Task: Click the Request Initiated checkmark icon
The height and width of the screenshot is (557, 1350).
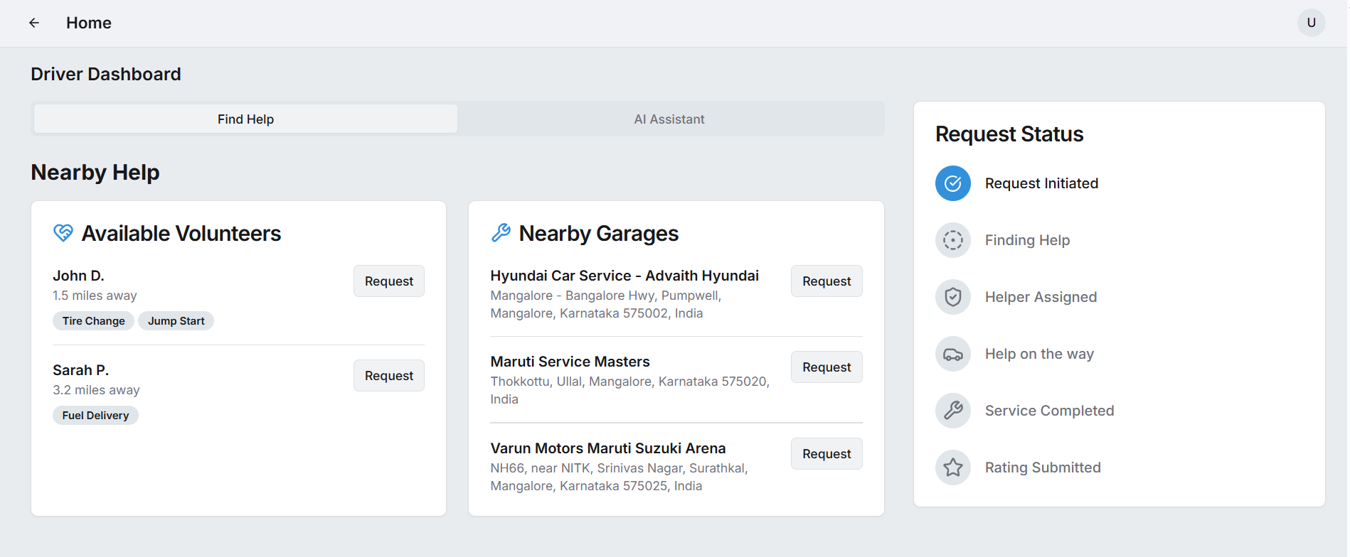Action: (952, 183)
